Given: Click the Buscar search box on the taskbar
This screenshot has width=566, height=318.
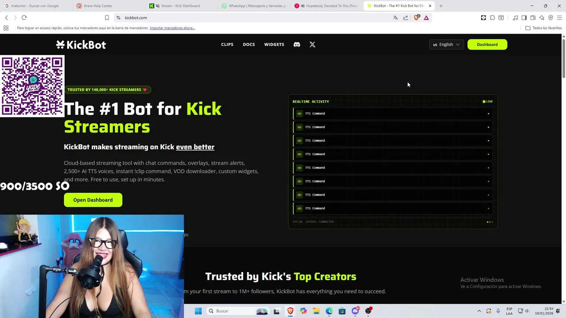Looking at the screenshot, I should [x=238, y=311].
